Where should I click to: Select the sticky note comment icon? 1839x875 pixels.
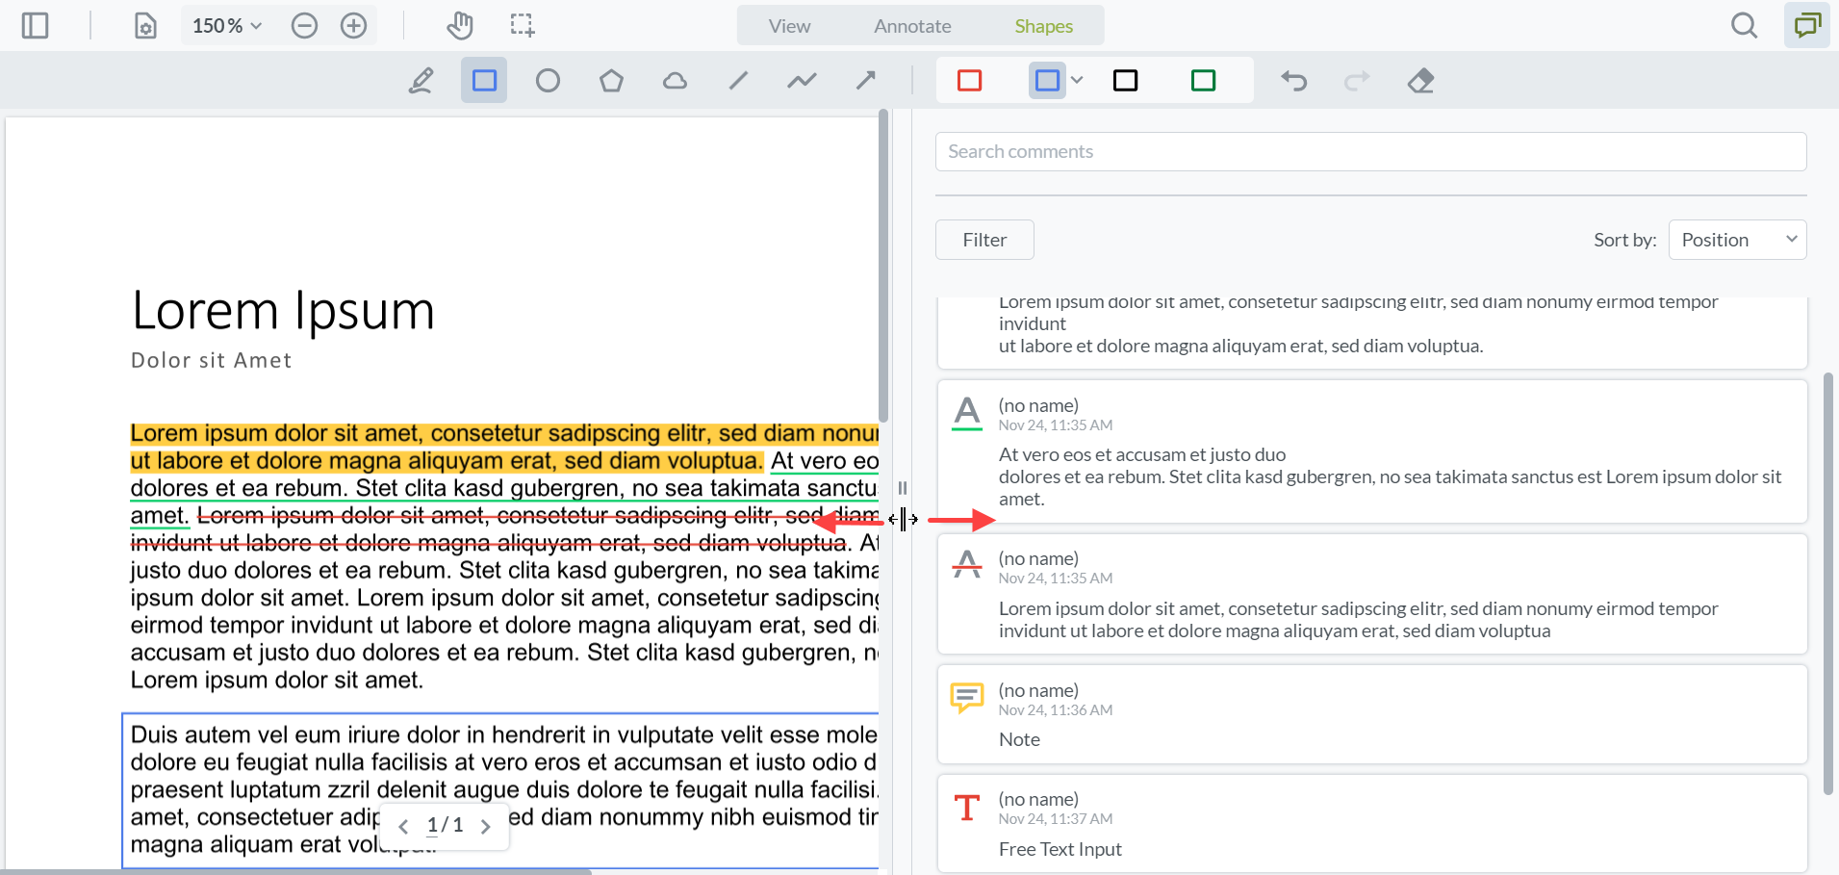pyautogui.click(x=967, y=698)
